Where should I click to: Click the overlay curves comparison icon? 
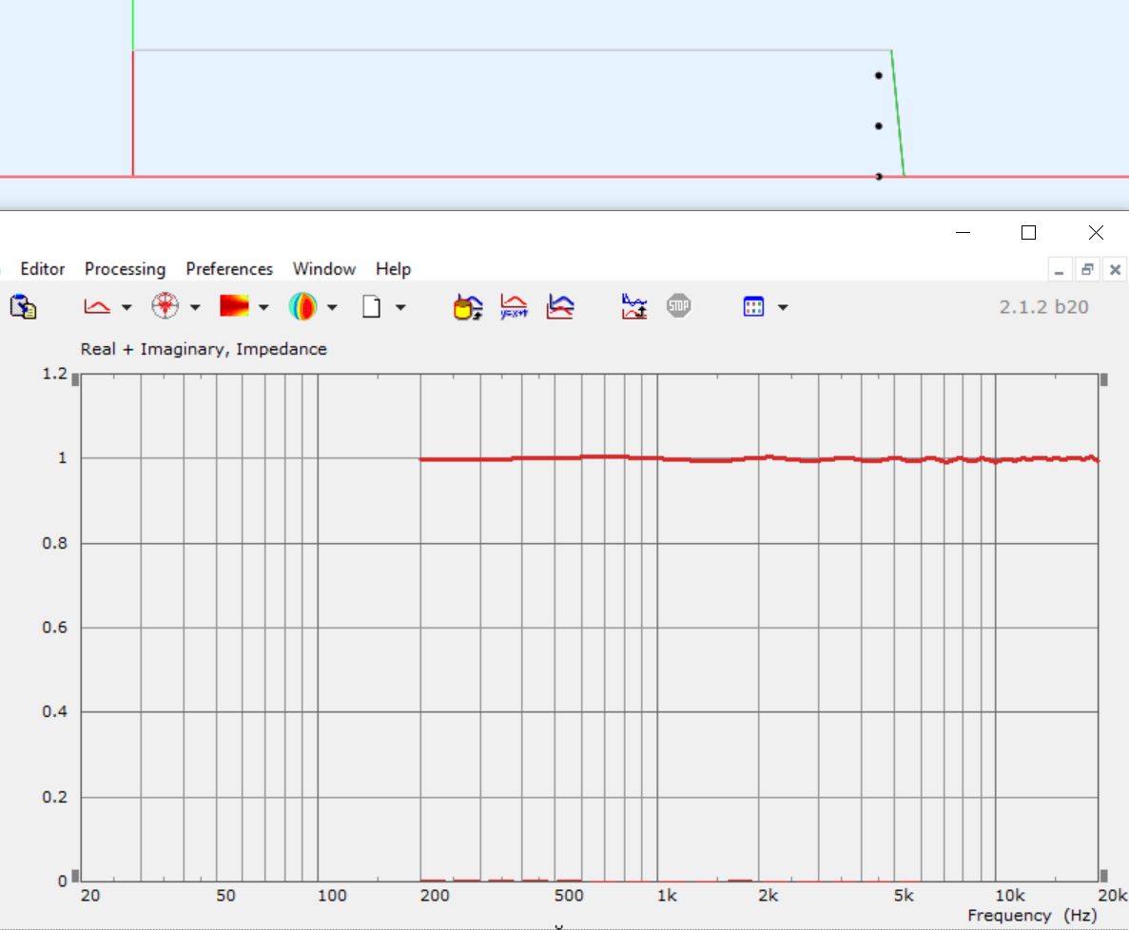[560, 306]
